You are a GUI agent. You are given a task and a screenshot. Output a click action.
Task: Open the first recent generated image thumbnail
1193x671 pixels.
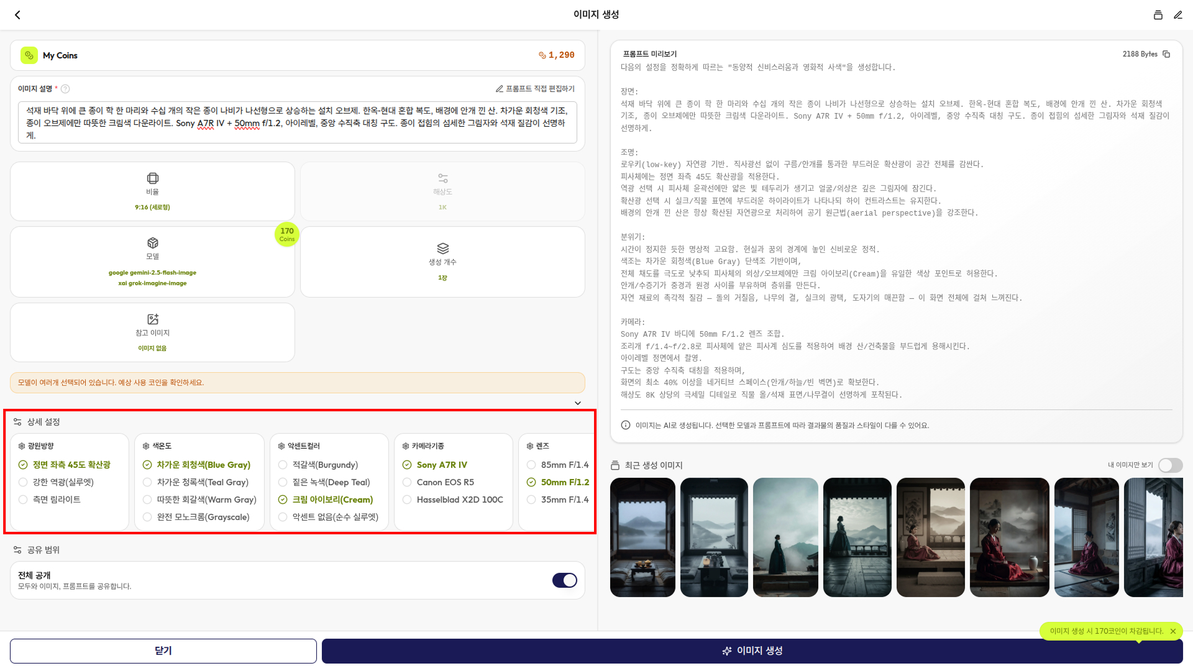642,537
